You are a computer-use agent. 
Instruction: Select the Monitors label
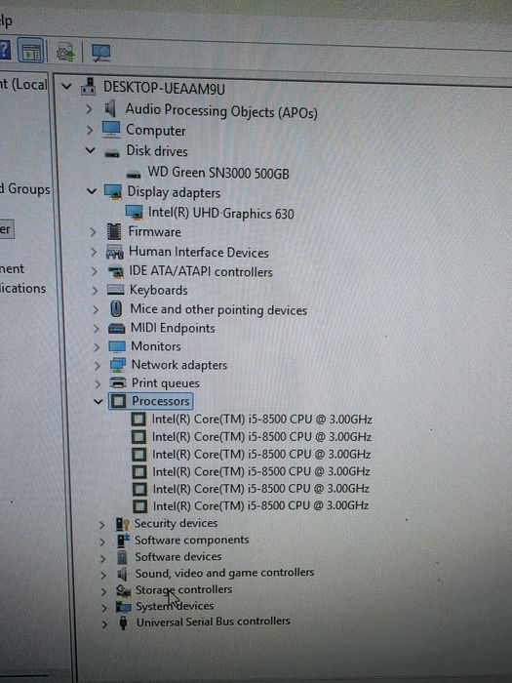[x=156, y=346]
